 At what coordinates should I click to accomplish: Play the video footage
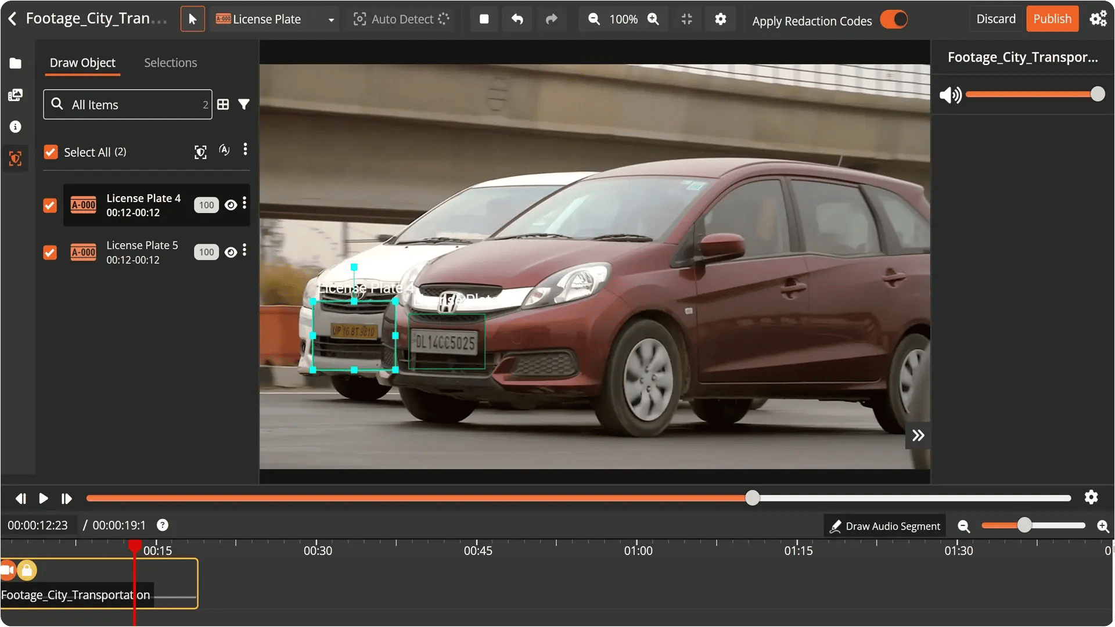[x=44, y=499]
